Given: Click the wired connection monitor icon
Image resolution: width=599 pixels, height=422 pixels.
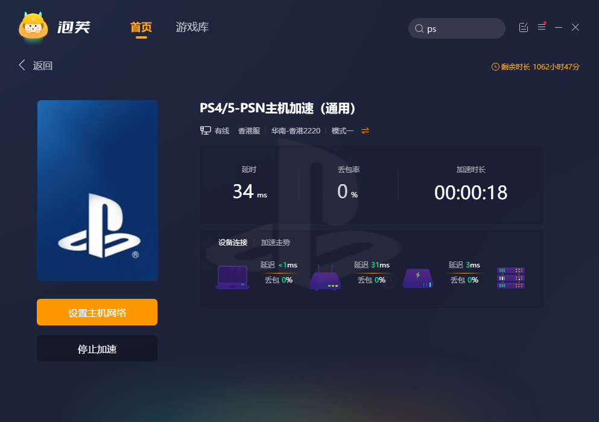Looking at the screenshot, I should 206,131.
